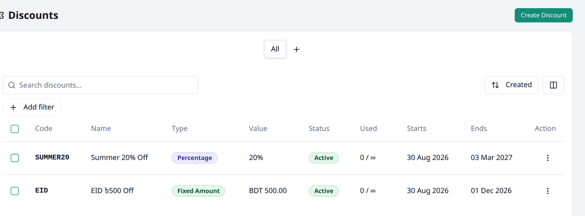Click the 20% value cell
This screenshot has width=585, height=216.
[x=256, y=158]
